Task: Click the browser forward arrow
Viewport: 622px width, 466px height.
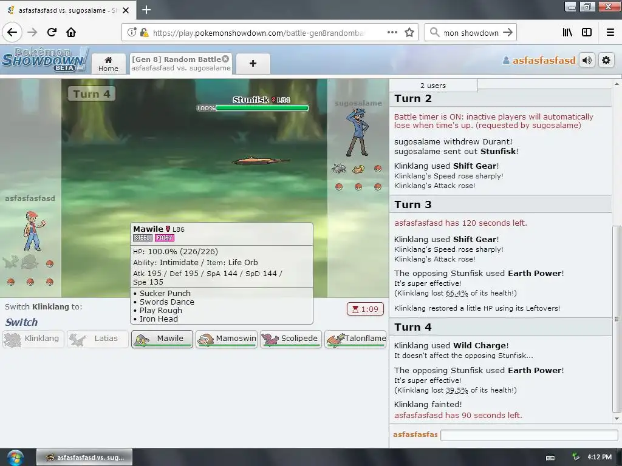Action: [x=32, y=32]
